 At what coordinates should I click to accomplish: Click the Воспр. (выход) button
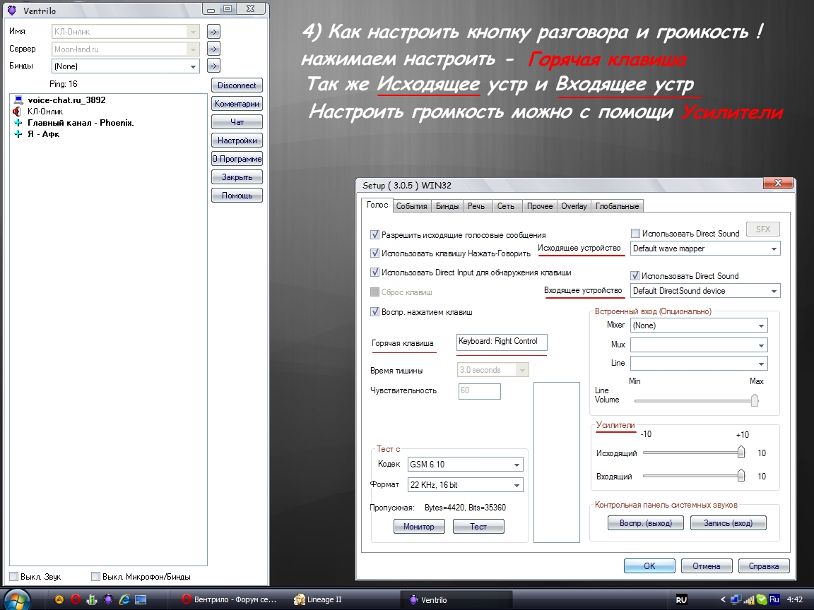(645, 523)
